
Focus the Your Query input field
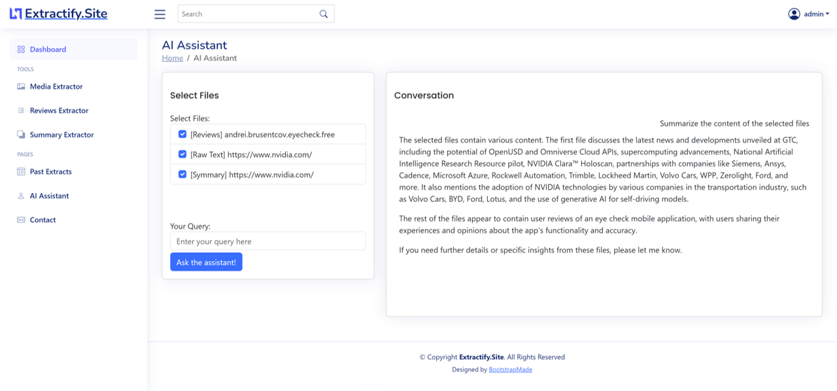(x=268, y=241)
